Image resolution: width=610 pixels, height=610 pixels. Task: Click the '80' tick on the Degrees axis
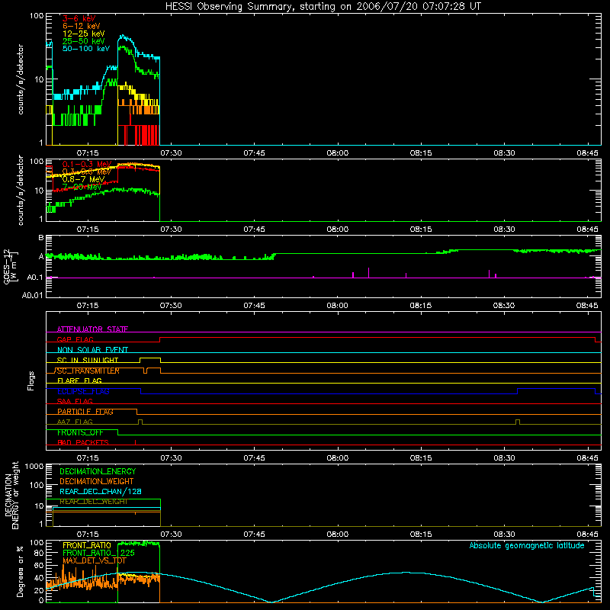click(39, 554)
